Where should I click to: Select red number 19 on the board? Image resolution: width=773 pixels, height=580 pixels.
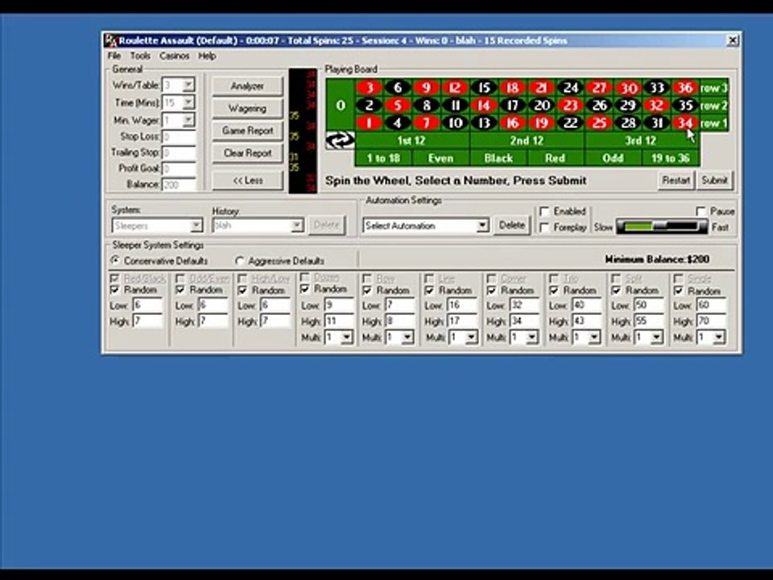[x=541, y=122]
